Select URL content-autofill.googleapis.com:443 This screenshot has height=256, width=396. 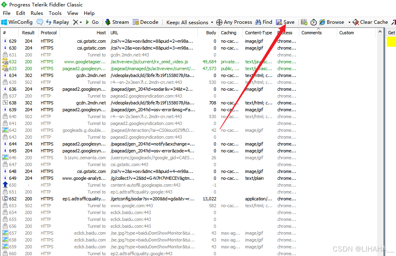coord(145,185)
